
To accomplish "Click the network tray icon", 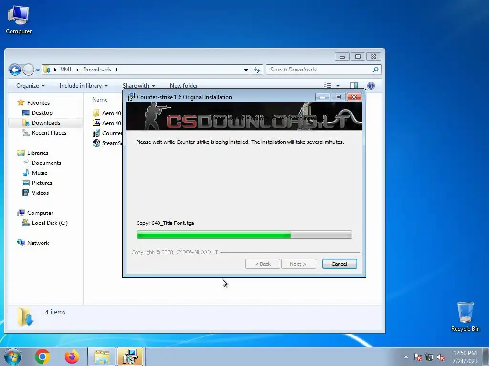I will [x=429, y=357].
